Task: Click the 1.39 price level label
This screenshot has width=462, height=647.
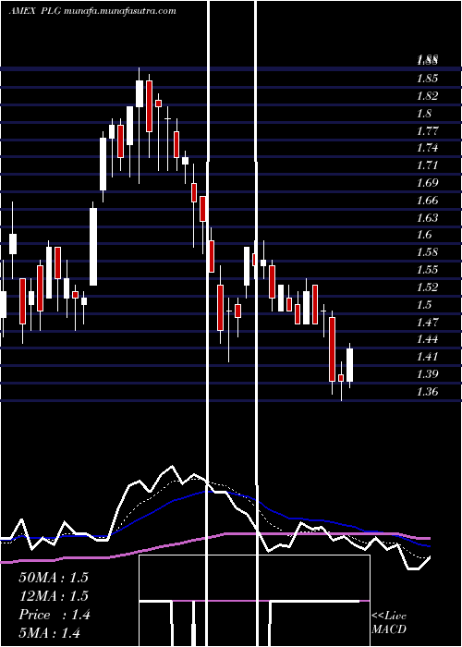Action: click(427, 374)
